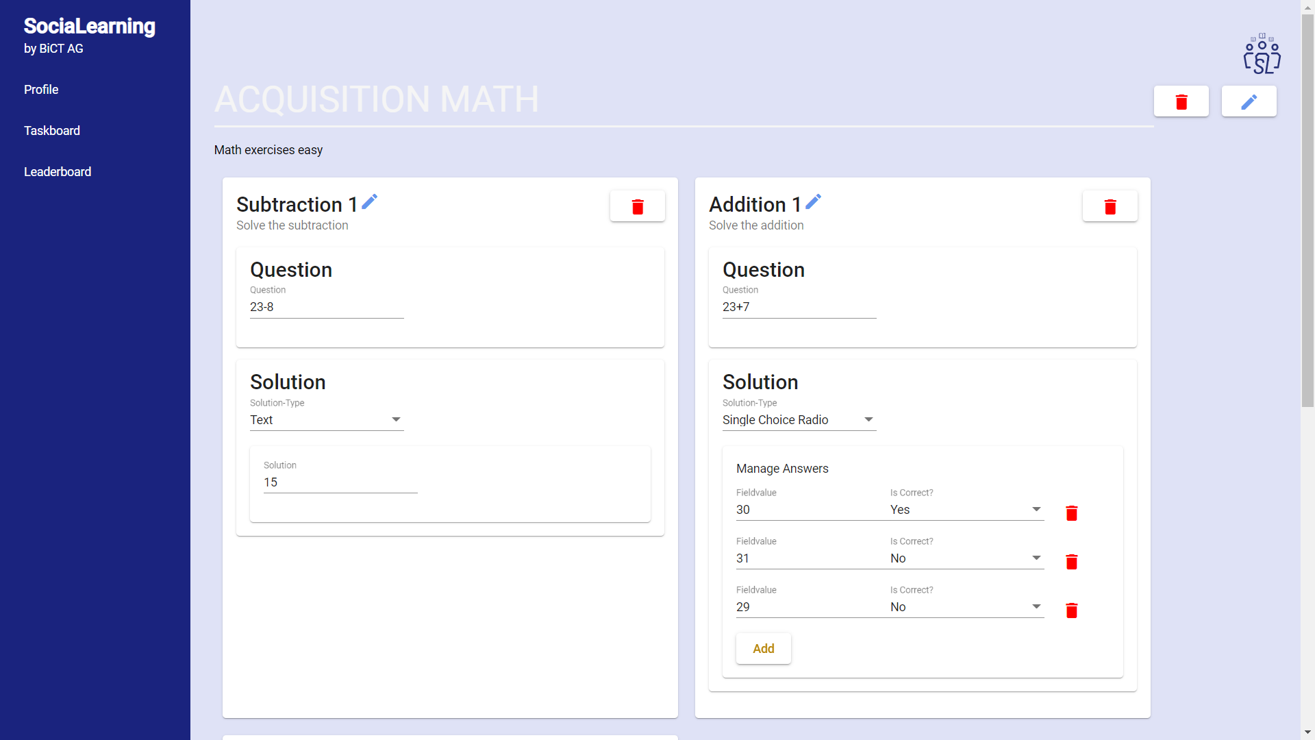1315x740 pixels.
Task: Remove answer with fieldvalue 30
Action: point(1071,513)
